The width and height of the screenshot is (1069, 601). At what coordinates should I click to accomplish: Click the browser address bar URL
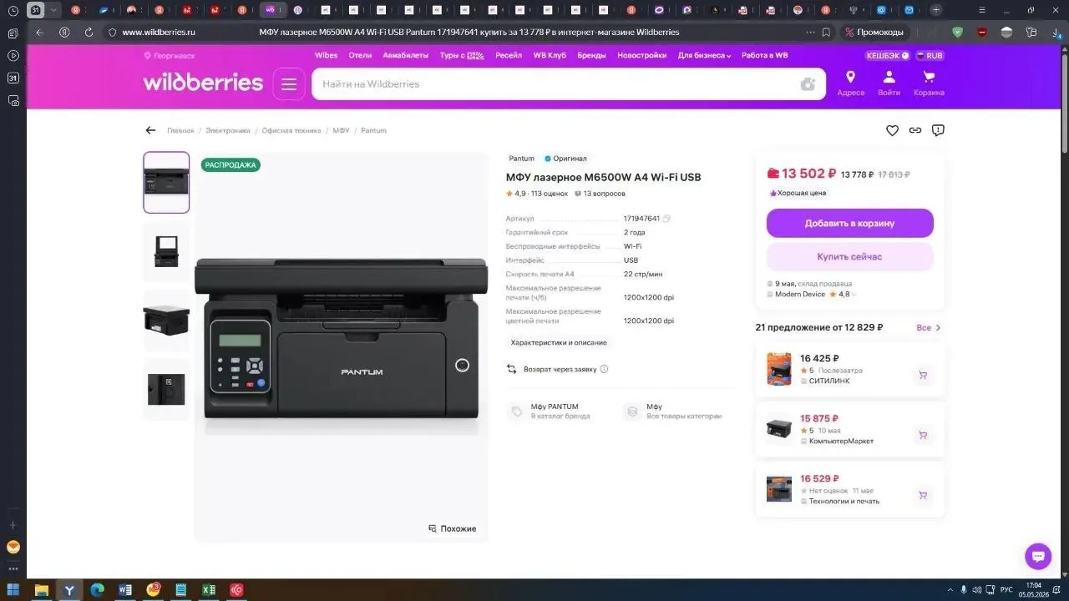[159, 33]
